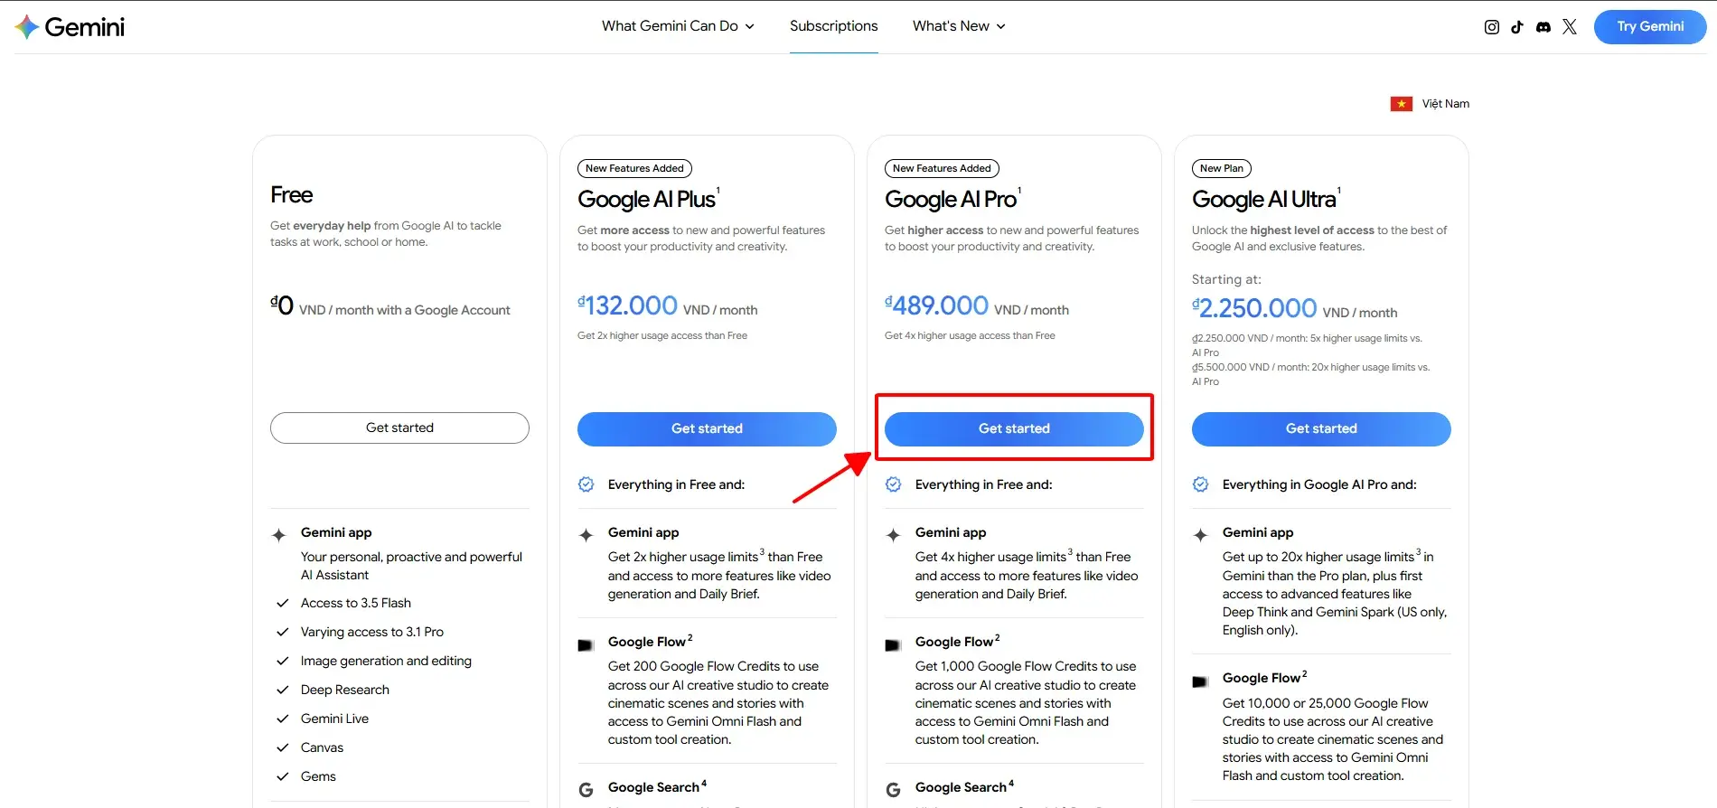Expand the "What's New" menu
Viewport: 1717px width, 808px height.
point(959,26)
